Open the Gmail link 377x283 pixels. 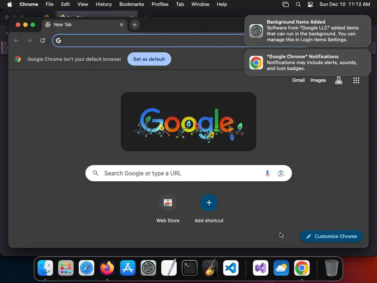[298, 80]
